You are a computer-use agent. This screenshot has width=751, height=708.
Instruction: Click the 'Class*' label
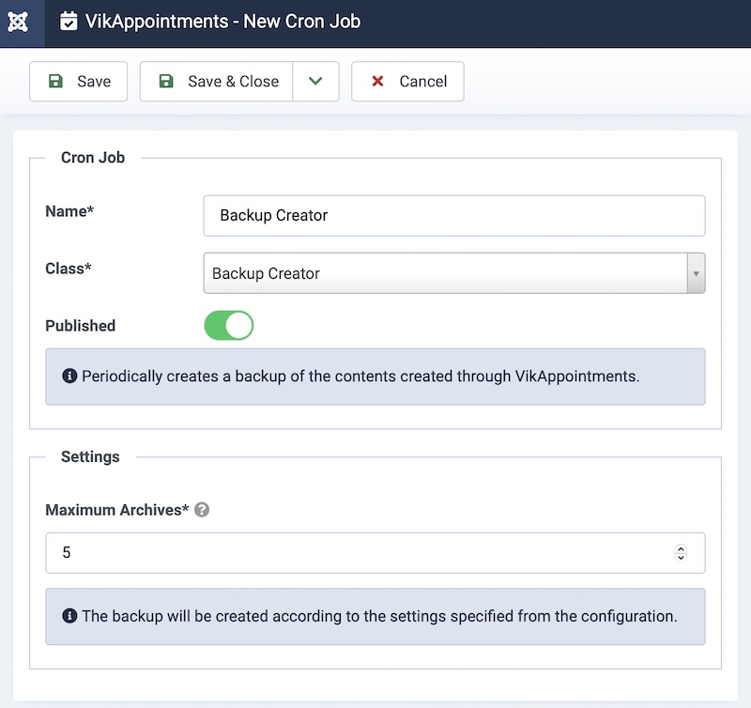pos(69,269)
